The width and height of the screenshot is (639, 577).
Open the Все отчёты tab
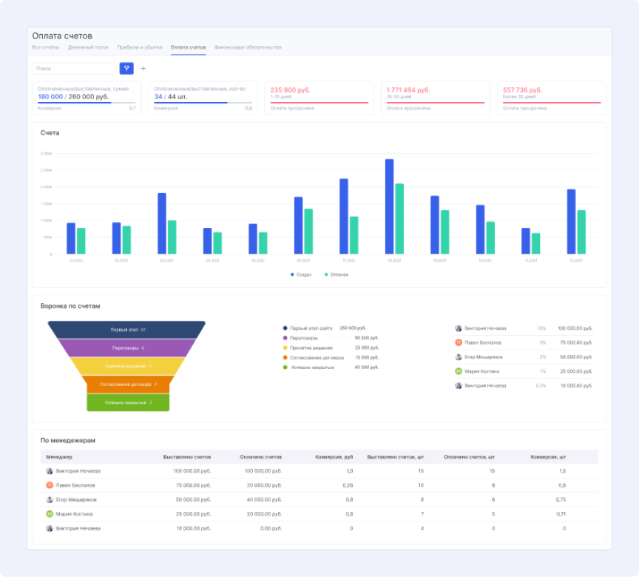(x=46, y=47)
